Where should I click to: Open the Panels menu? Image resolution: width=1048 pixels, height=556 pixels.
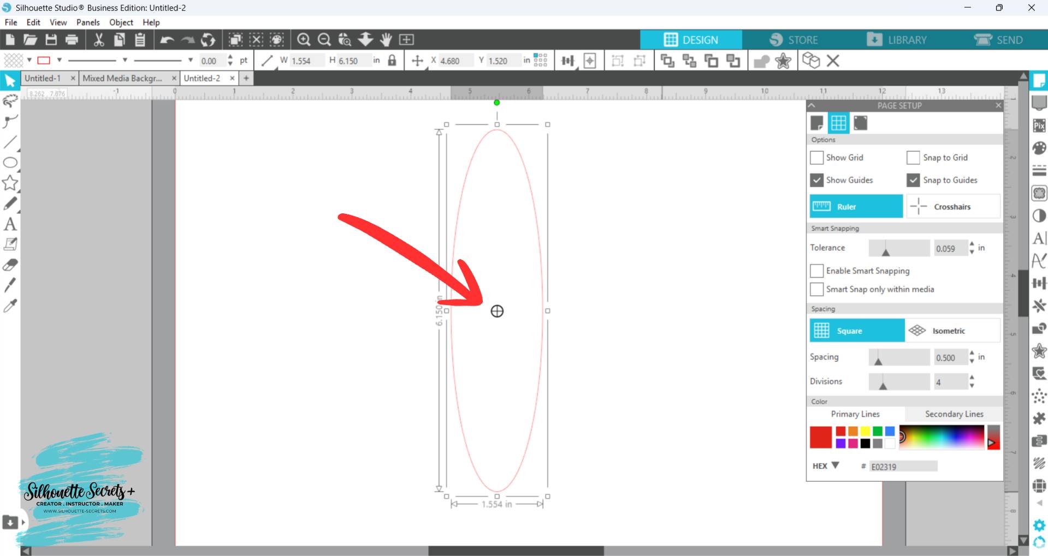pos(87,22)
